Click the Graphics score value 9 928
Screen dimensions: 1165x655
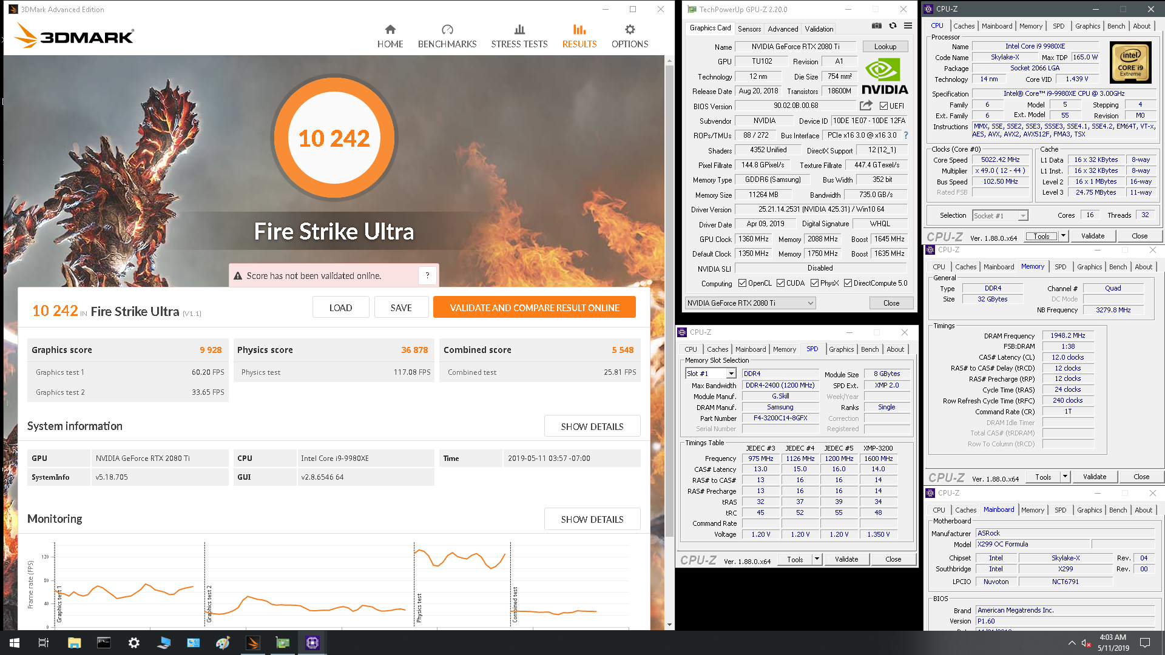211,350
